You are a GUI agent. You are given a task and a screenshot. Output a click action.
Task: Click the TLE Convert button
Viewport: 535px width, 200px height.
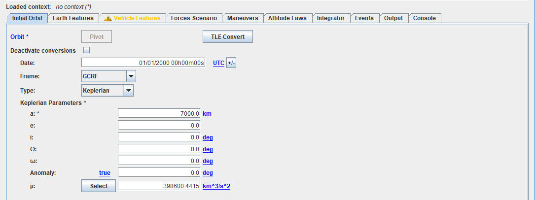click(x=228, y=37)
